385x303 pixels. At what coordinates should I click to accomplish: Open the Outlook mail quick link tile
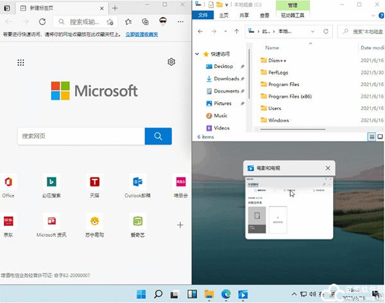137,186
